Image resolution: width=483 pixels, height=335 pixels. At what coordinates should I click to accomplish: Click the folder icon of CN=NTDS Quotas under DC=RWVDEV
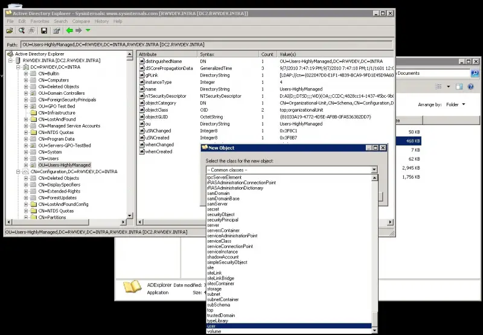pyautogui.click(x=34, y=132)
